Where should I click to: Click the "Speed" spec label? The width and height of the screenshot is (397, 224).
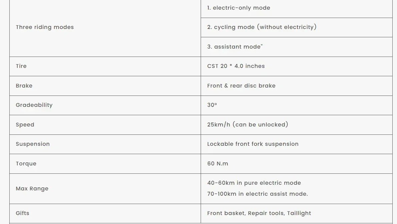click(25, 125)
